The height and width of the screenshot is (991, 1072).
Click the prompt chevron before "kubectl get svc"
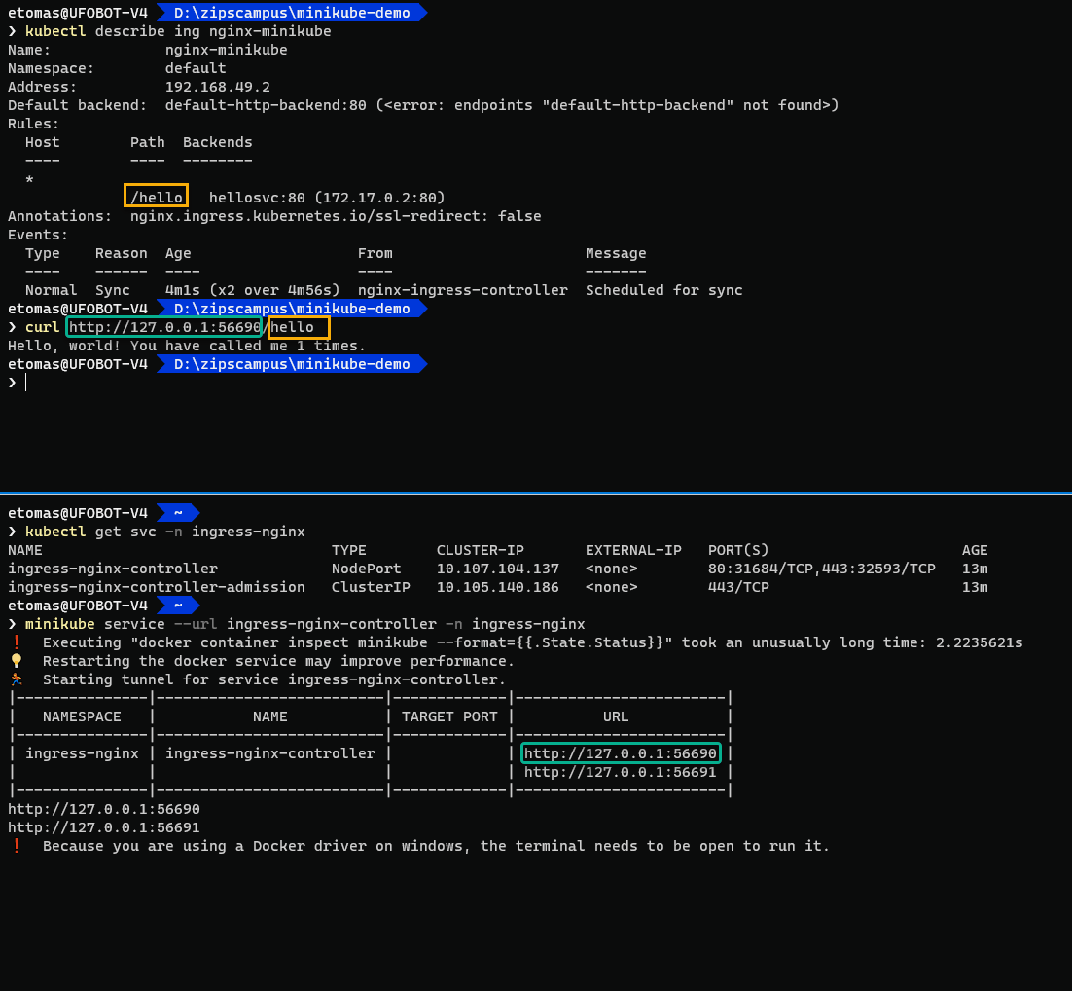pyautogui.click(x=13, y=532)
